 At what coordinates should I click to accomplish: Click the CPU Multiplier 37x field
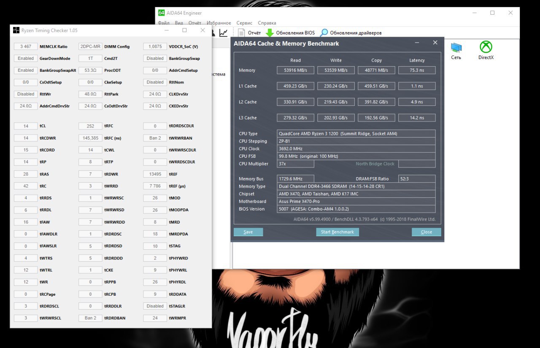point(295,164)
